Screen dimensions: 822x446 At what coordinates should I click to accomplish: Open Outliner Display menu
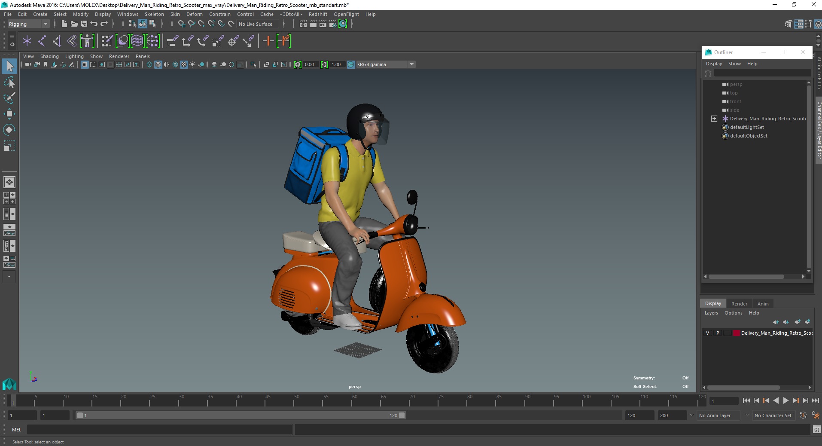(714, 64)
